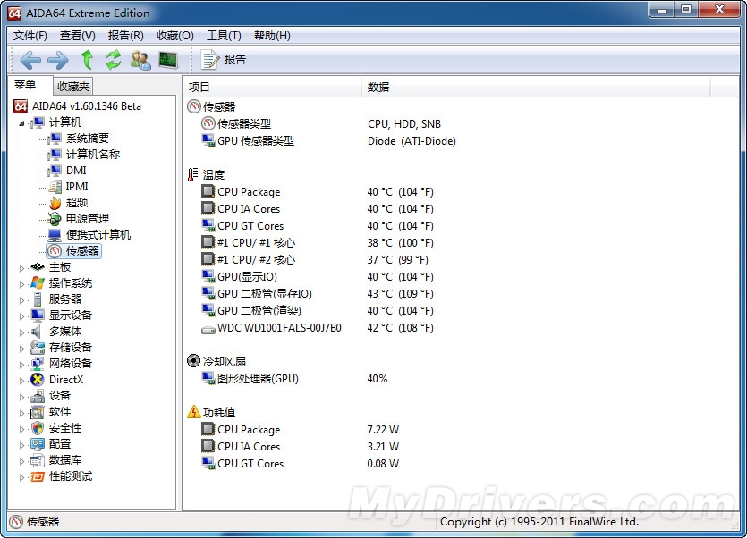The width and height of the screenshot is (747, 538).
Task: Click the green monitor graph toolbar icon
Action: [167, 60]
